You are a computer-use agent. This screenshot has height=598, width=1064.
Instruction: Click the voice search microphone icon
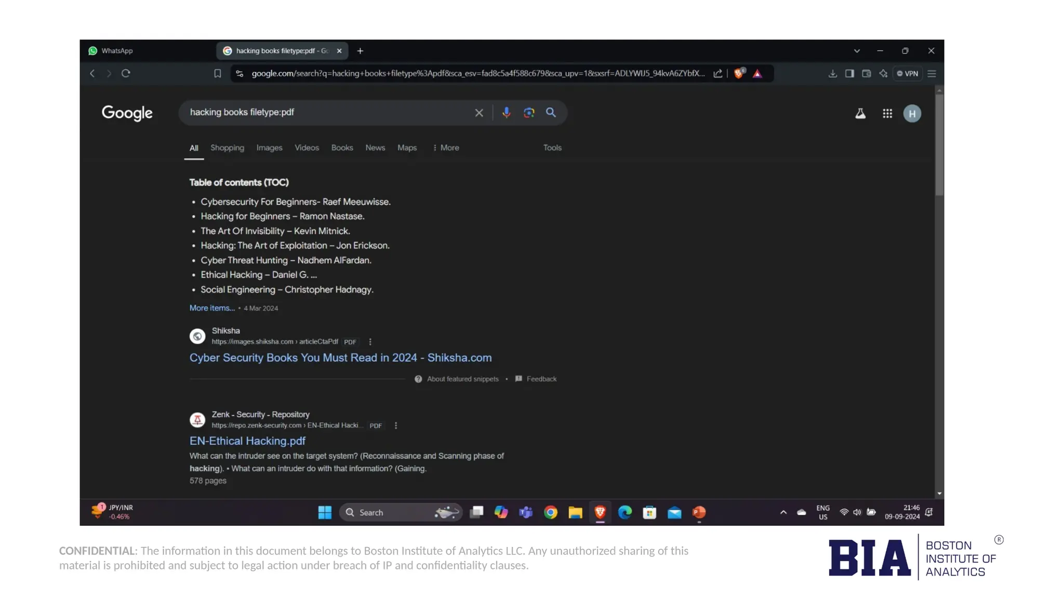click(506, 113)
